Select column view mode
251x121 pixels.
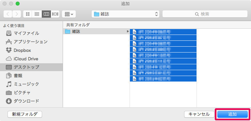[x=46, y=14]
